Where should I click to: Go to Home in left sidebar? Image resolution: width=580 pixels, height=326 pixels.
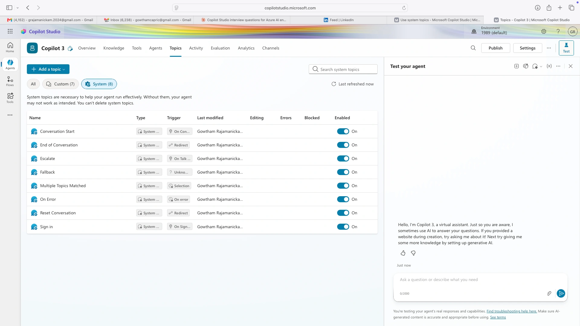click(10, 47)
